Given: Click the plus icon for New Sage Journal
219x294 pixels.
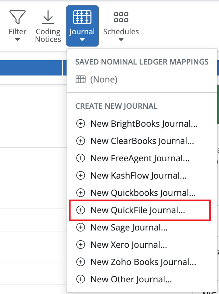Looking at the screenshot, I should coord(81,227).
